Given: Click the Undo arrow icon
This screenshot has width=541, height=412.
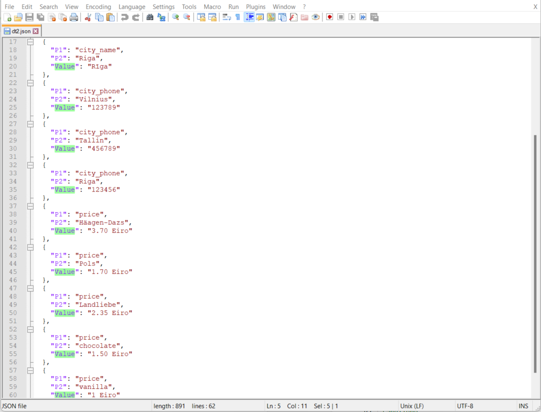Looking at the screenshot, I should pos(124,17).
